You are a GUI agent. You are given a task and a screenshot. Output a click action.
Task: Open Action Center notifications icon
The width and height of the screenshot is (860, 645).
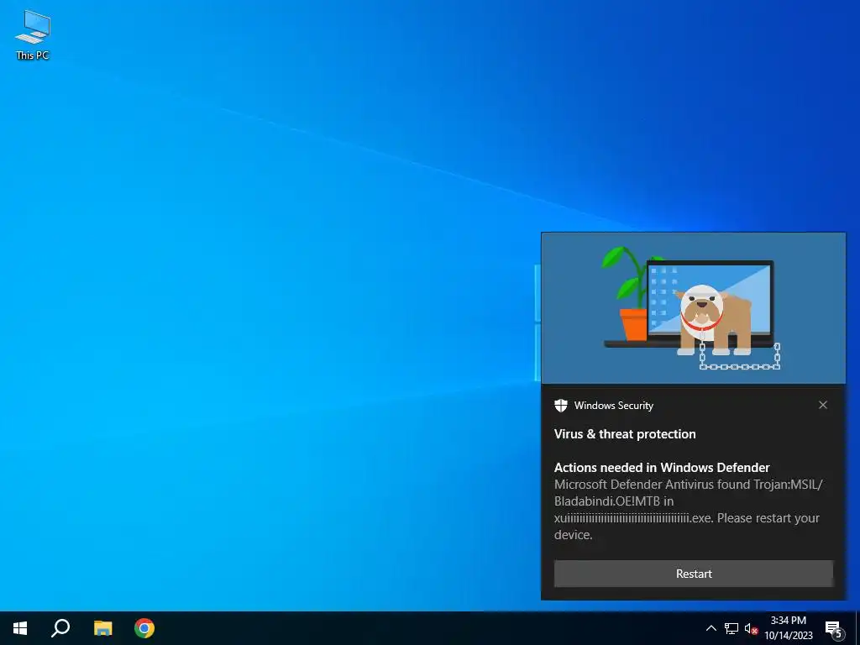pos(834,628)
